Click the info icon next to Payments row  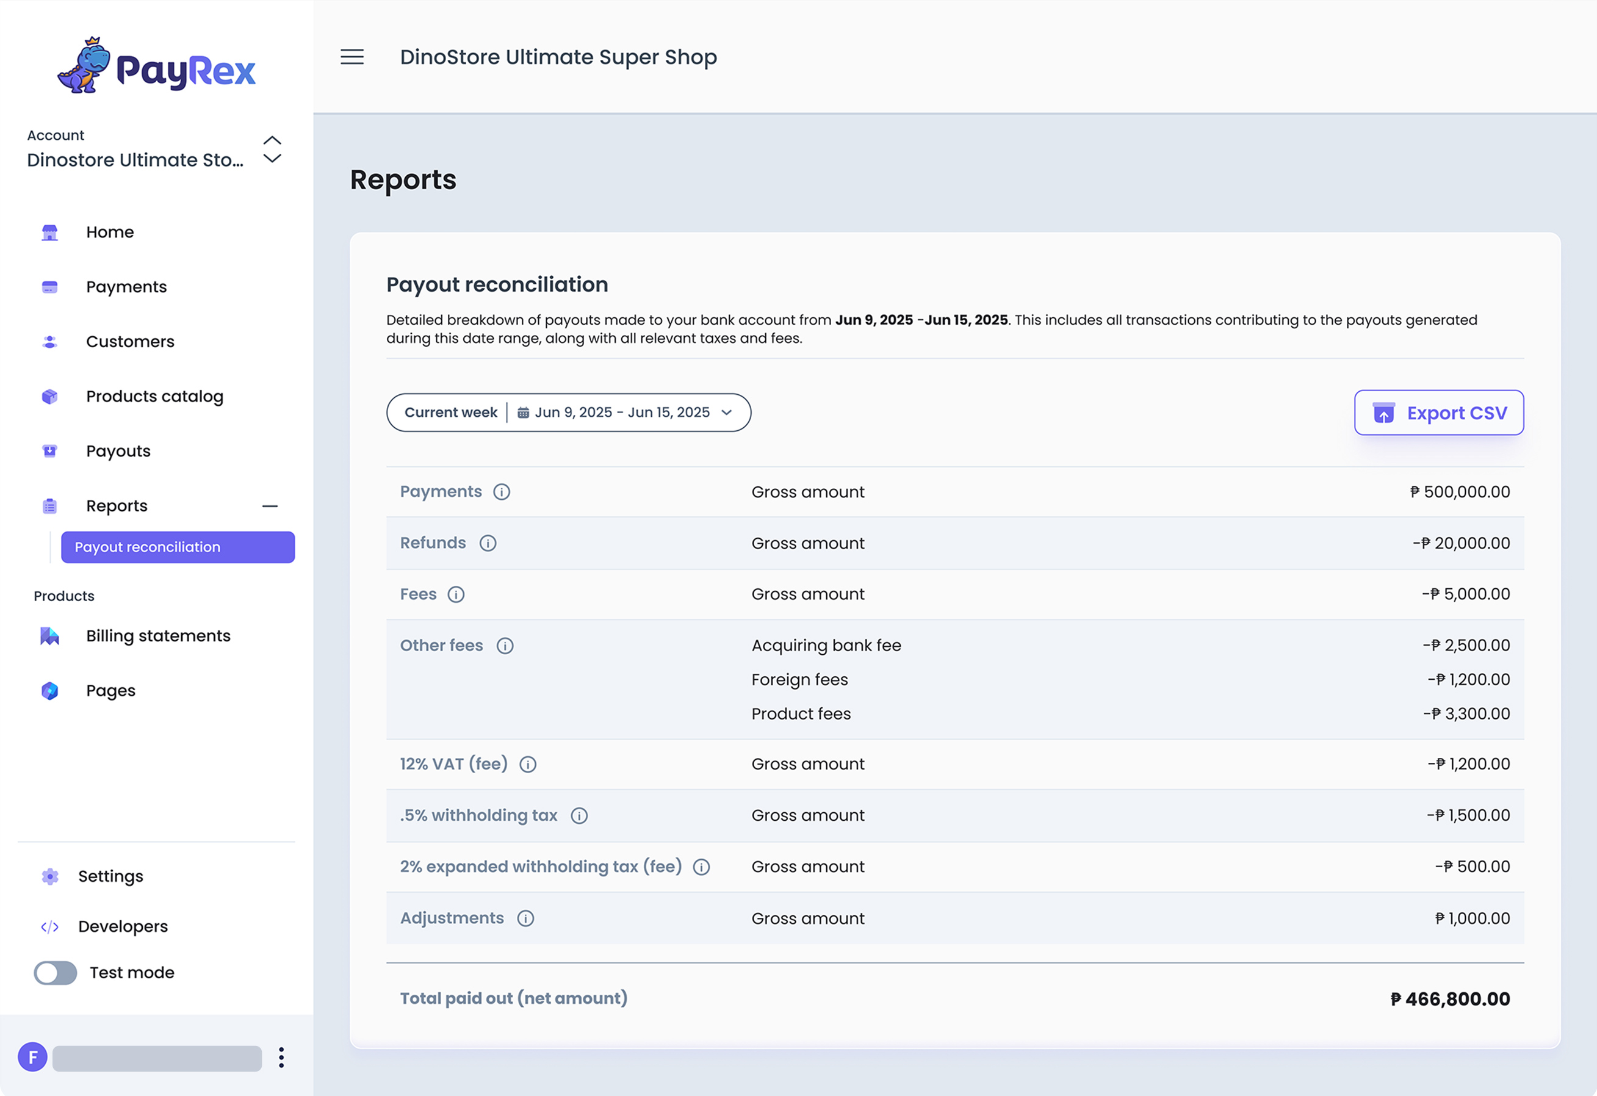coord(502,492)
